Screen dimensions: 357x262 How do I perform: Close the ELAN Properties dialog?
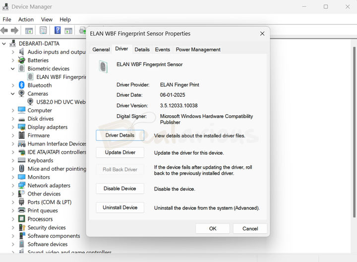(262, 34)
